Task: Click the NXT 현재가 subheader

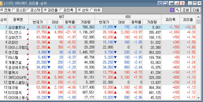Action: click(x=38, y=22)
